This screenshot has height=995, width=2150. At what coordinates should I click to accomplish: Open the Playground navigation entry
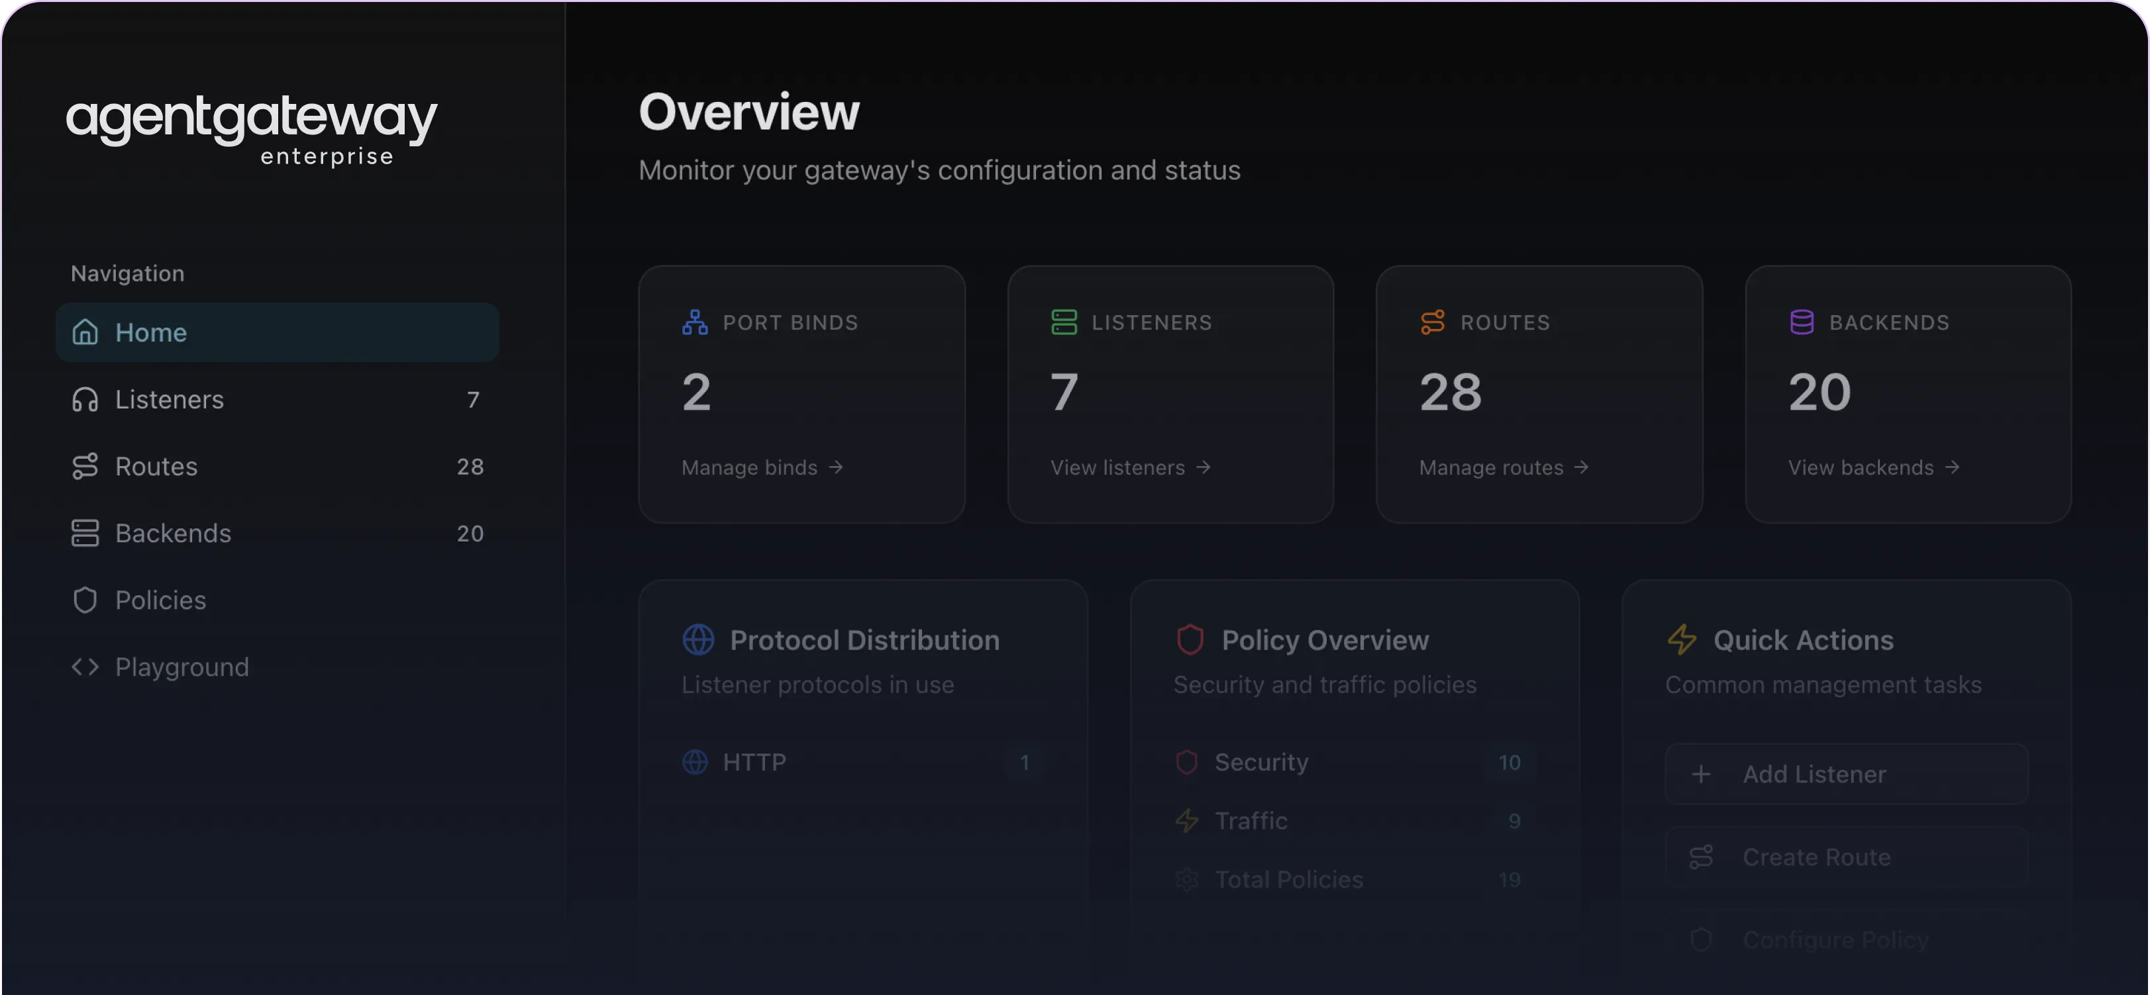pyautogui.click(x=182, y=667)
